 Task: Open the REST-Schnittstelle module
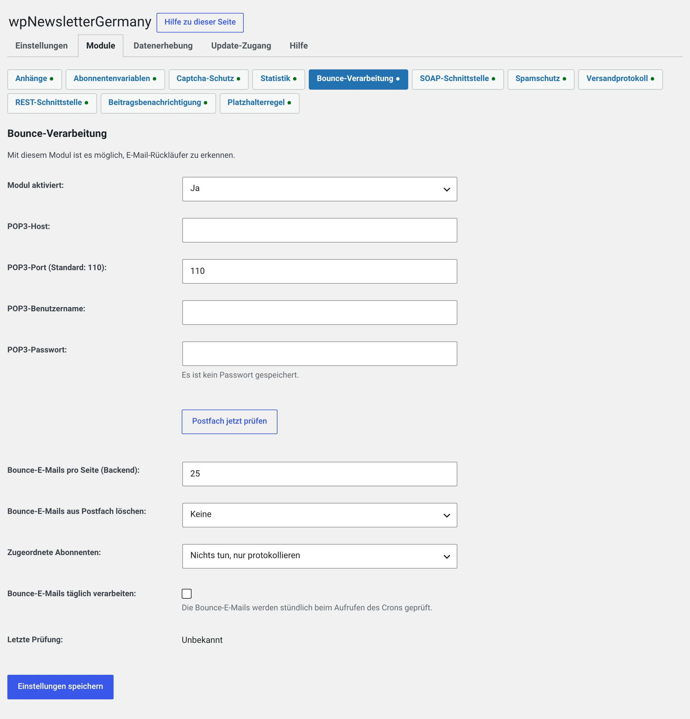coord(52,103)
